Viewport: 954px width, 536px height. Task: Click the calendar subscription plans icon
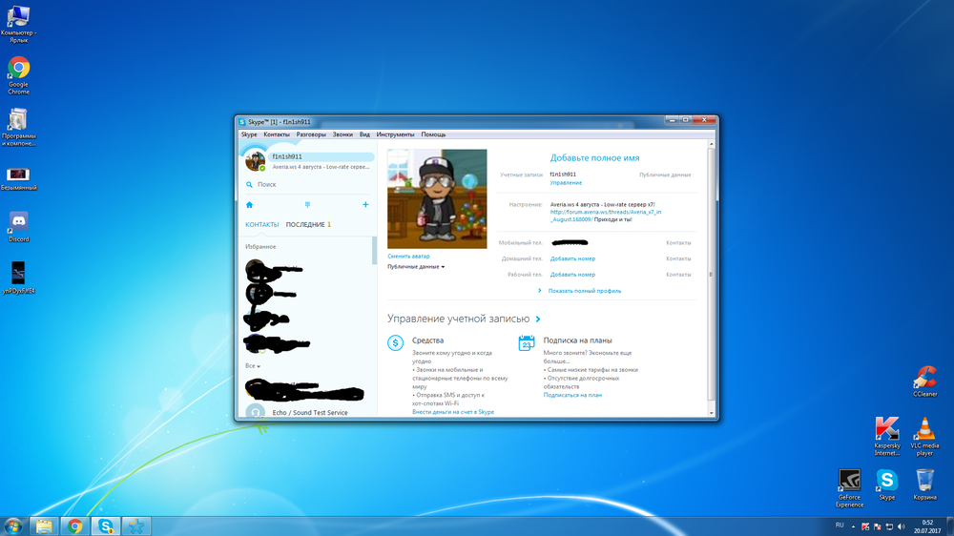tap(526, 343)
